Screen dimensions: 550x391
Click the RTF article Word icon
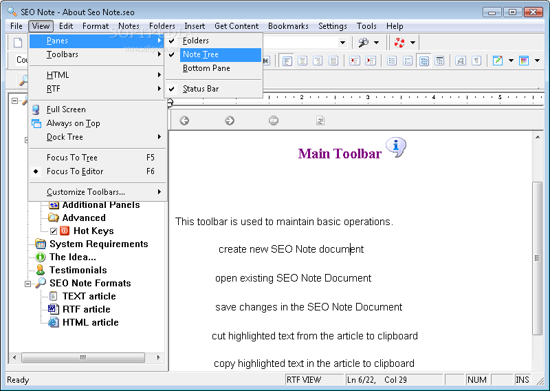pyautogui.click(x=54, y=309)
